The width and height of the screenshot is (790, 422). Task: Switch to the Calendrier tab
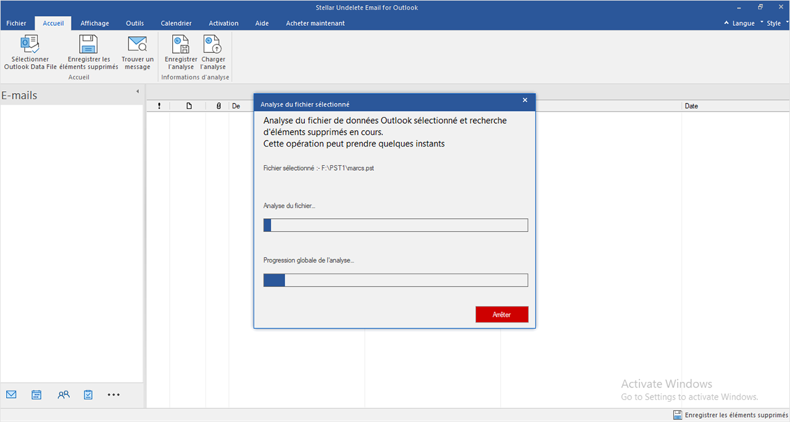[x=176, y=23]
